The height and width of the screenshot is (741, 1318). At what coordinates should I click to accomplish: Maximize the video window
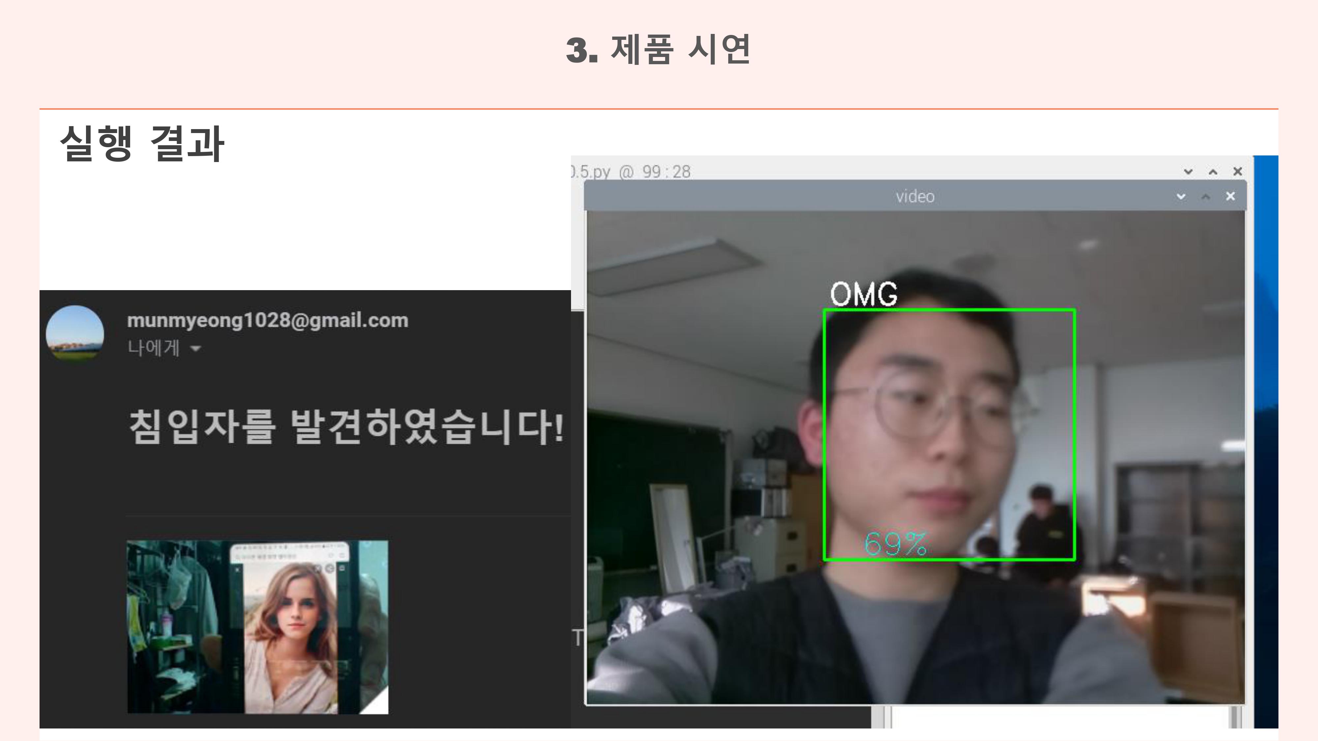1206,196
